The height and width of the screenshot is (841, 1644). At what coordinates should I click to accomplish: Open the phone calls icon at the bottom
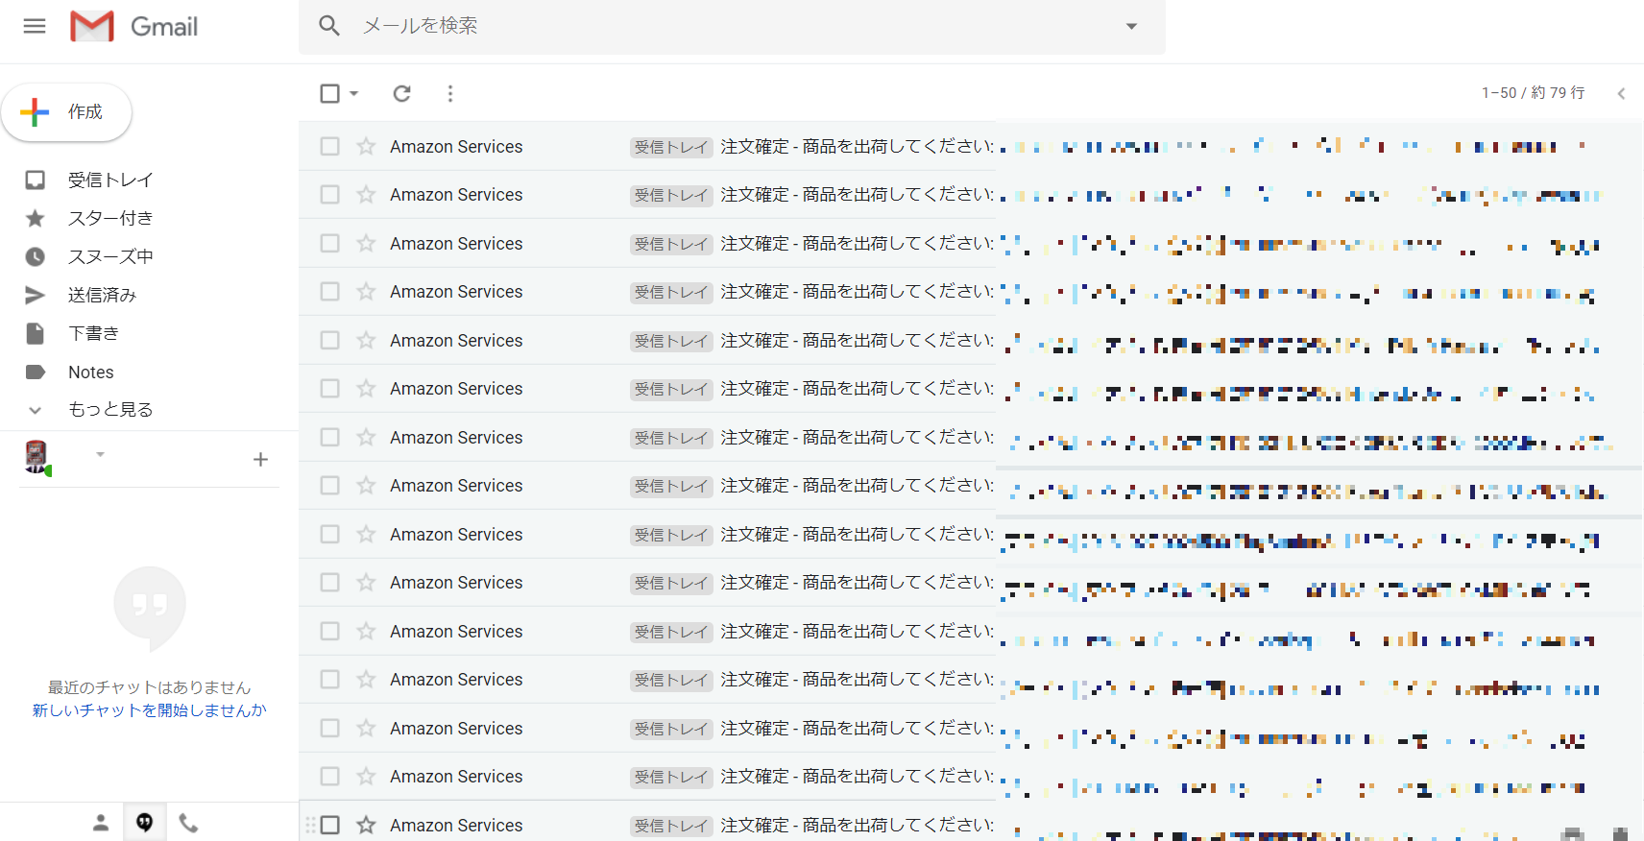(x=189, y=823)
